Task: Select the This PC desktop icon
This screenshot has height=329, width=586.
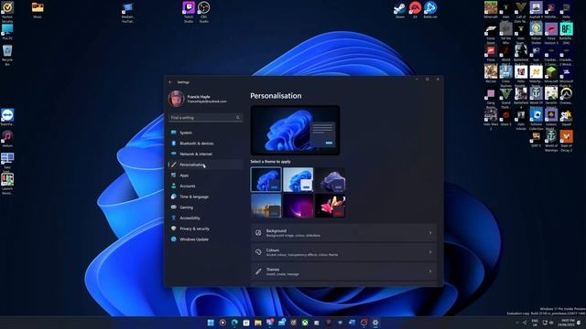Action: (7, 32)
